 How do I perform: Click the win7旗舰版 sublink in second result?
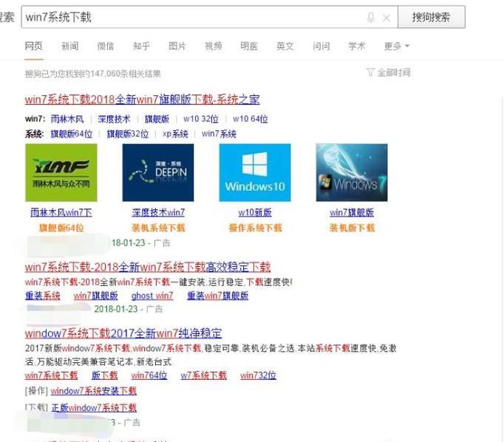pos(95,296)
